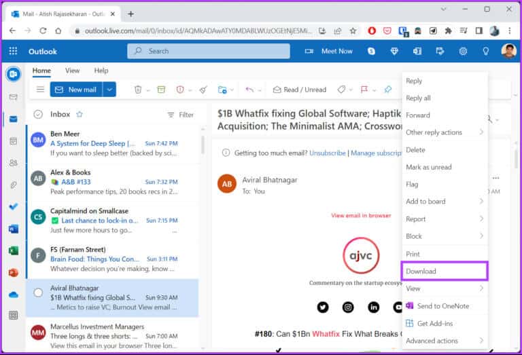Toggle the navigation pane hamburger button

point(40,90)
